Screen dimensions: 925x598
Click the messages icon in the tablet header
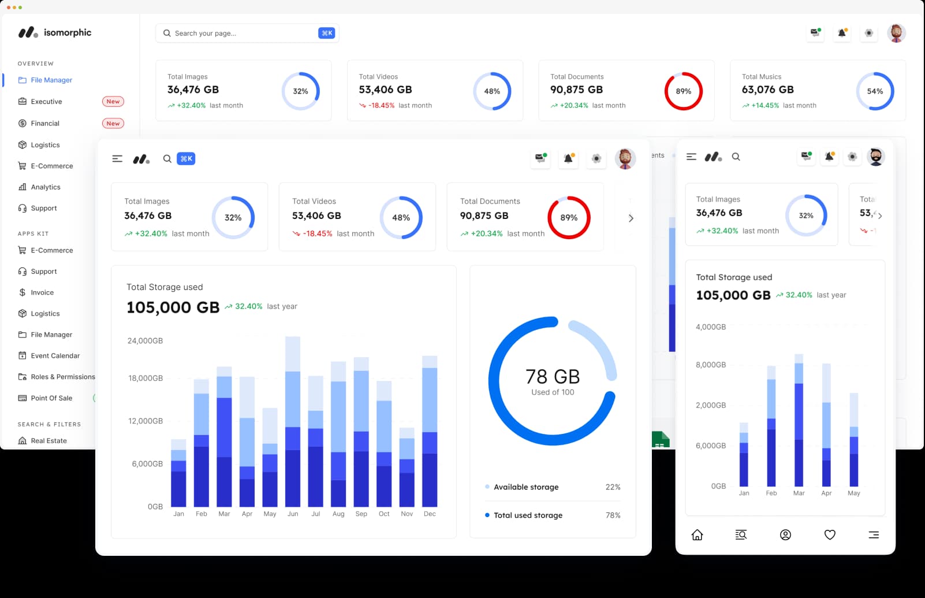tap(540, 158)
